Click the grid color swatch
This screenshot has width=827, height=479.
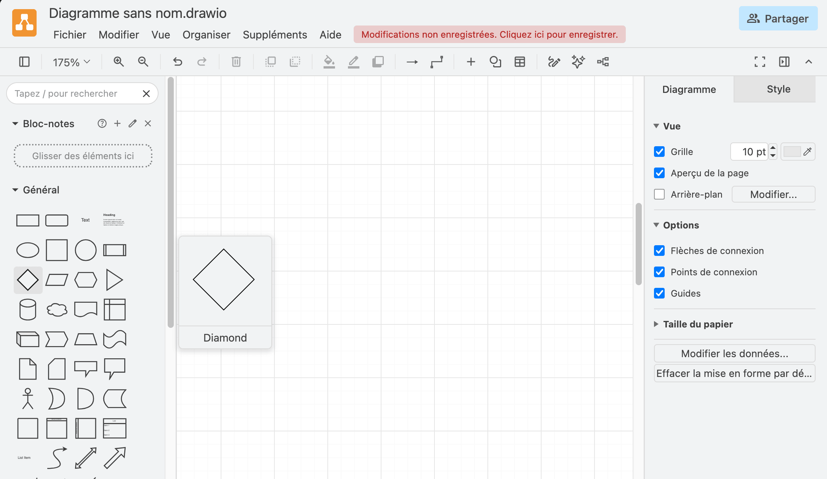(792, 152)
